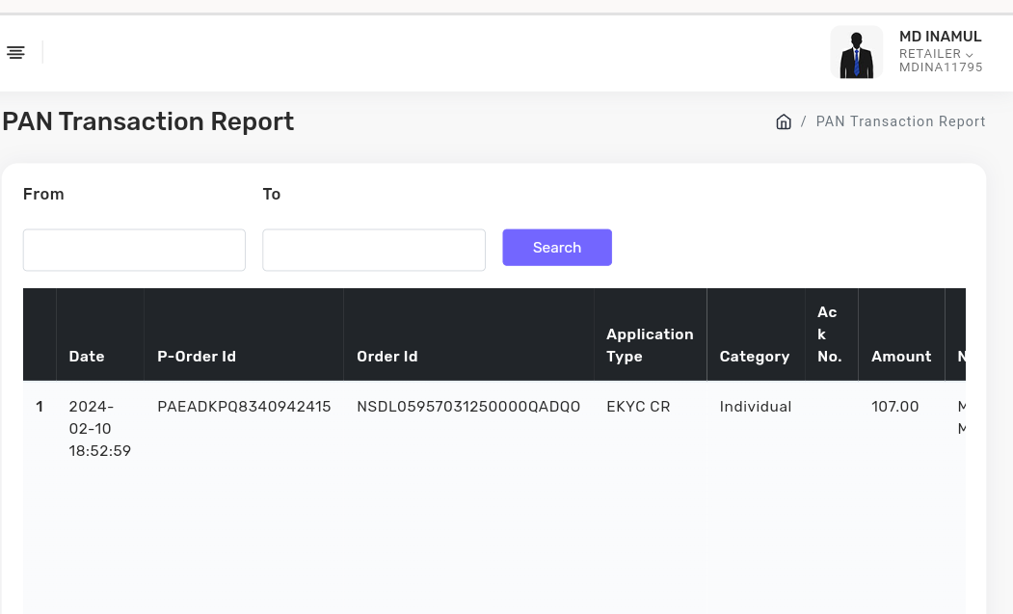1013x614 pixels.
Task: Select P-Order Id PAEADKPQ8340942415 cell
Action: point(244,407)
